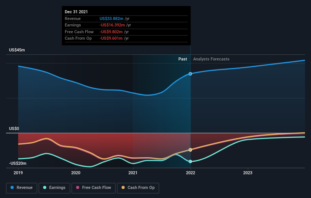Click the Cash From Op data point at 2022
Image resolution: width=311 pixels, height=198 pixels.
[x=190, y=150]
